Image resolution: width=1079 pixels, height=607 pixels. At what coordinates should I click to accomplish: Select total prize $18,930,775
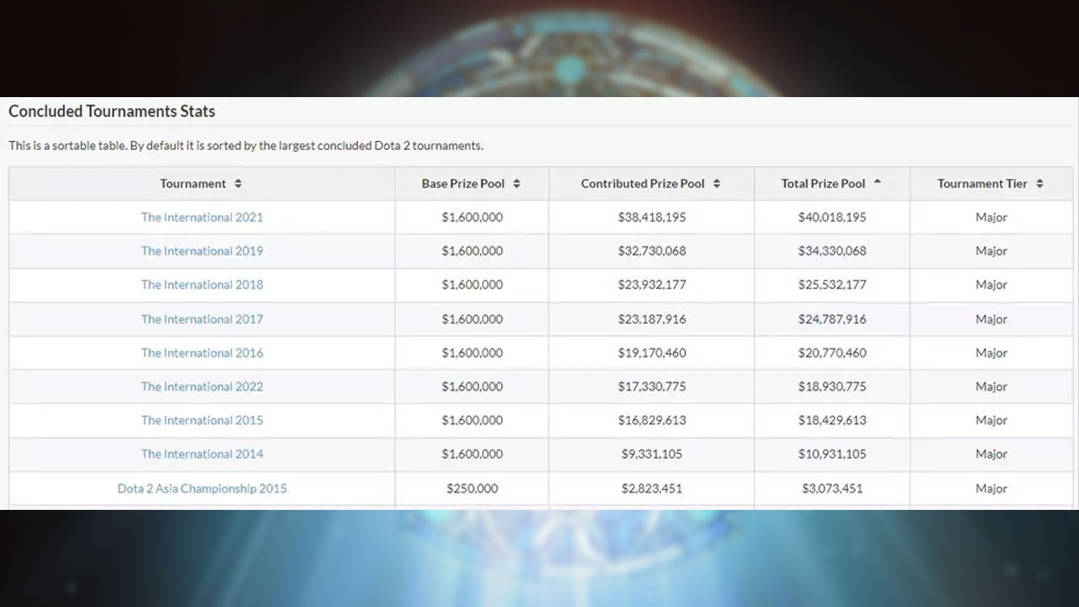(x=833, y=387)
